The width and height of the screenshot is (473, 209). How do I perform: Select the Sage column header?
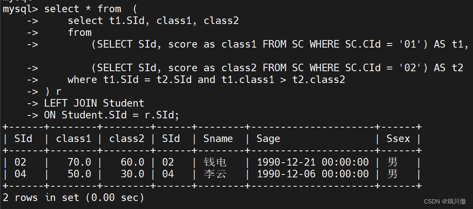click(x=268, y=139)
